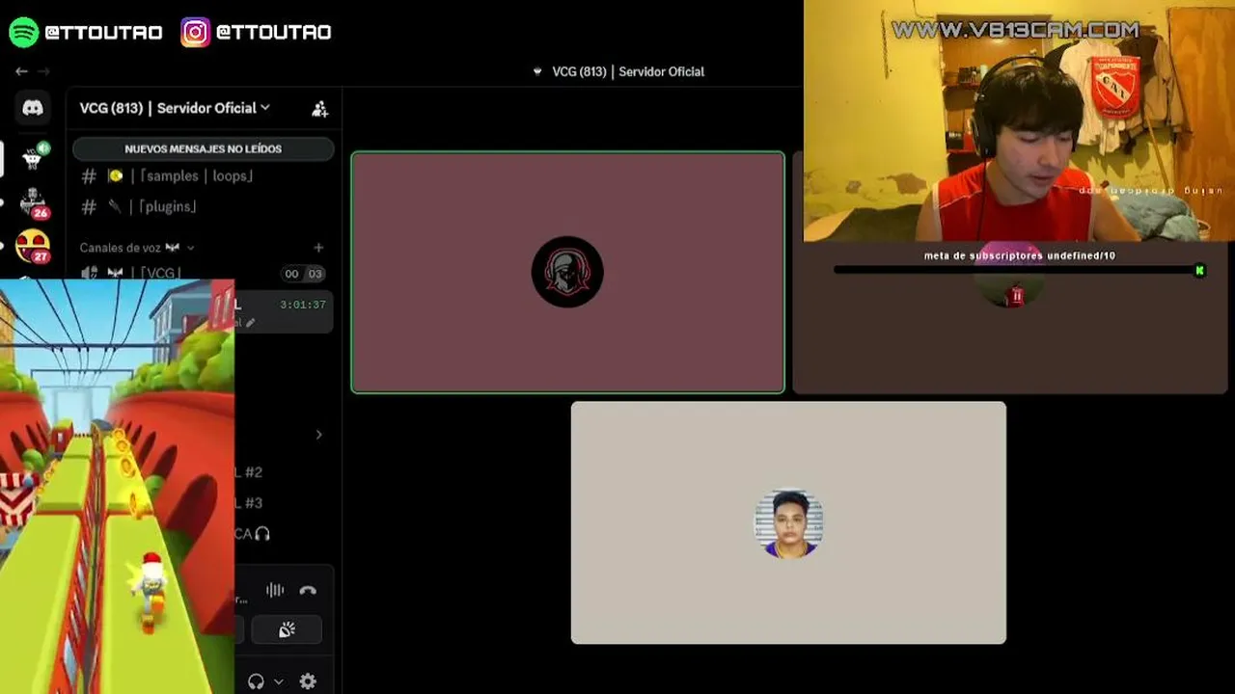This screenshot has height=694, width=1235.
Task: Click the round photo avatar in gray tile
Action: [788, 523]
